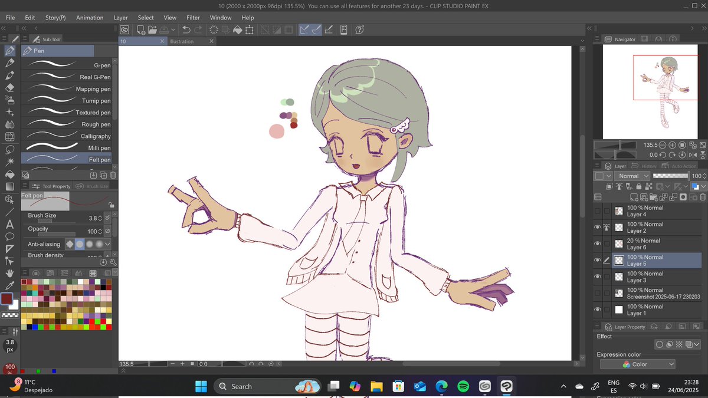Show Layer 4 by clicking its visibility box
The height and width of the screenshot is (398, 708).
pos(597,210)
